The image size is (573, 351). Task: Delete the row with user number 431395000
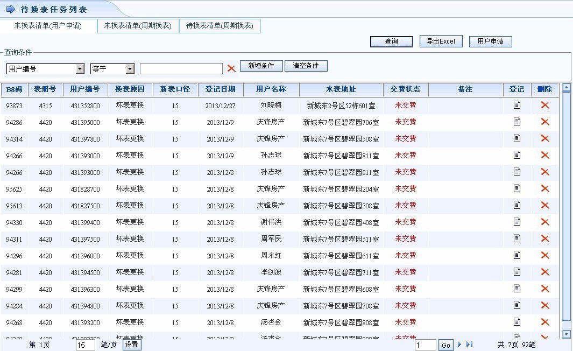click(544, 122)
